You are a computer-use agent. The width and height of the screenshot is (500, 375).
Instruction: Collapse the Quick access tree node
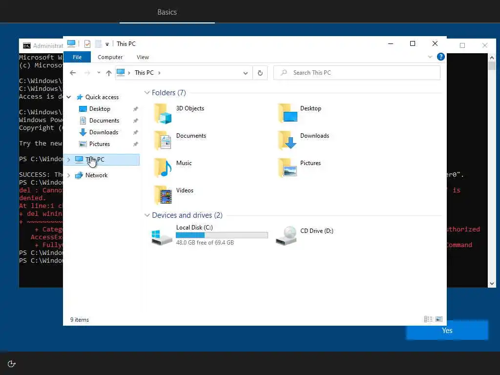point(69,97)
